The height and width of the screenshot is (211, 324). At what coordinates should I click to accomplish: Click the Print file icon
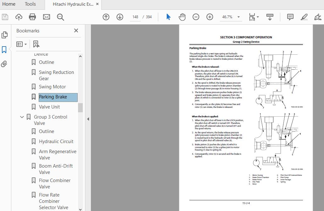32,17
